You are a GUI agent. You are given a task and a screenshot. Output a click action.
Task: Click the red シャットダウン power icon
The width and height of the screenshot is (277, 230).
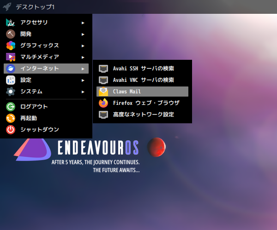(x=11, y=130)
